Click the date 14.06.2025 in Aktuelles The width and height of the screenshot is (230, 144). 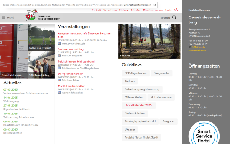[x=11, y=98]
